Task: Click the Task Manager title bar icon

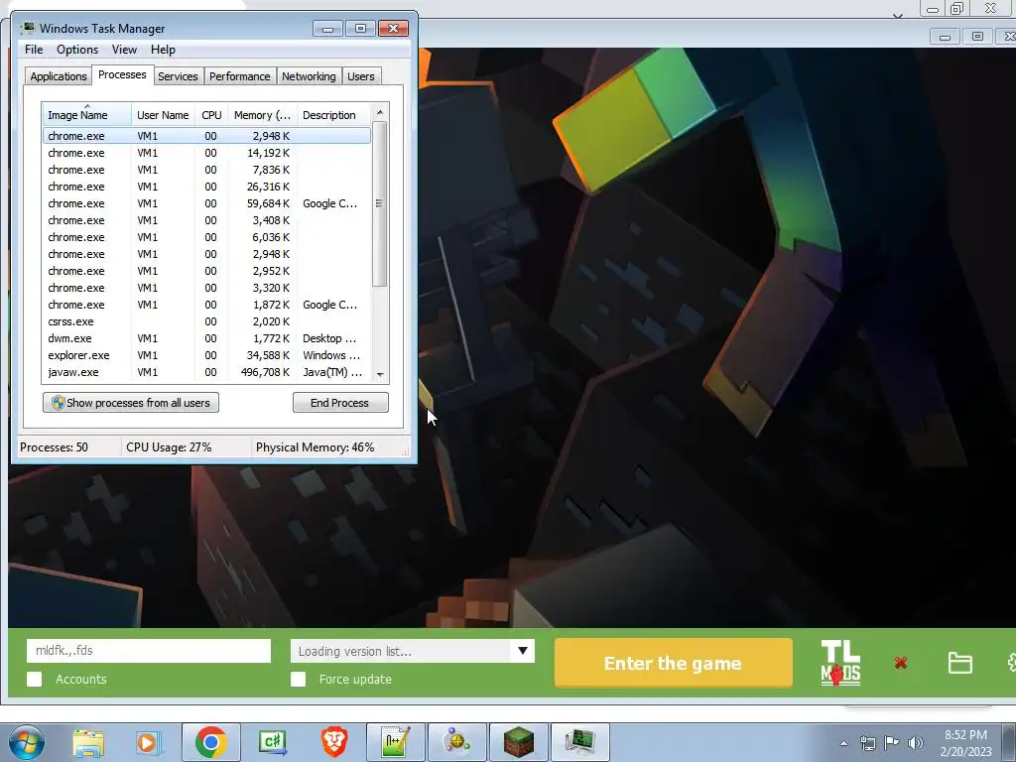Action: (x=27, y=29)
